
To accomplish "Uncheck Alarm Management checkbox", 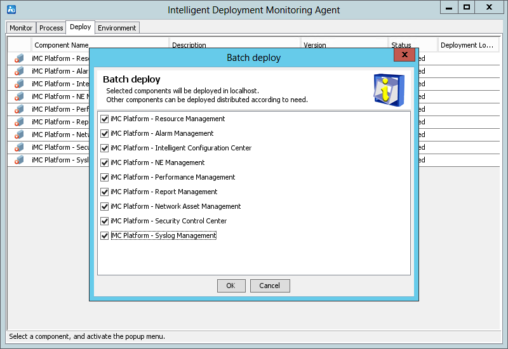I will 104,134.
